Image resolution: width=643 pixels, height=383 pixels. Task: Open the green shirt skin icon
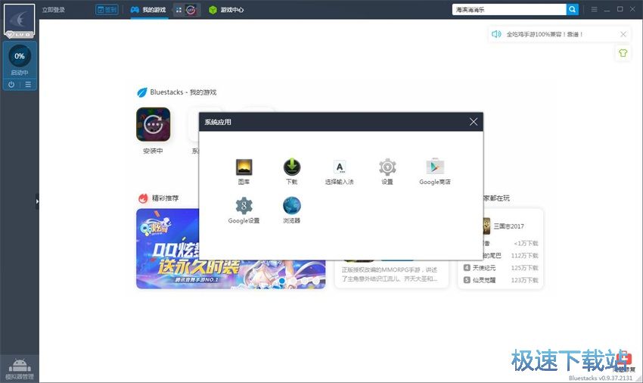pos(623,53)
